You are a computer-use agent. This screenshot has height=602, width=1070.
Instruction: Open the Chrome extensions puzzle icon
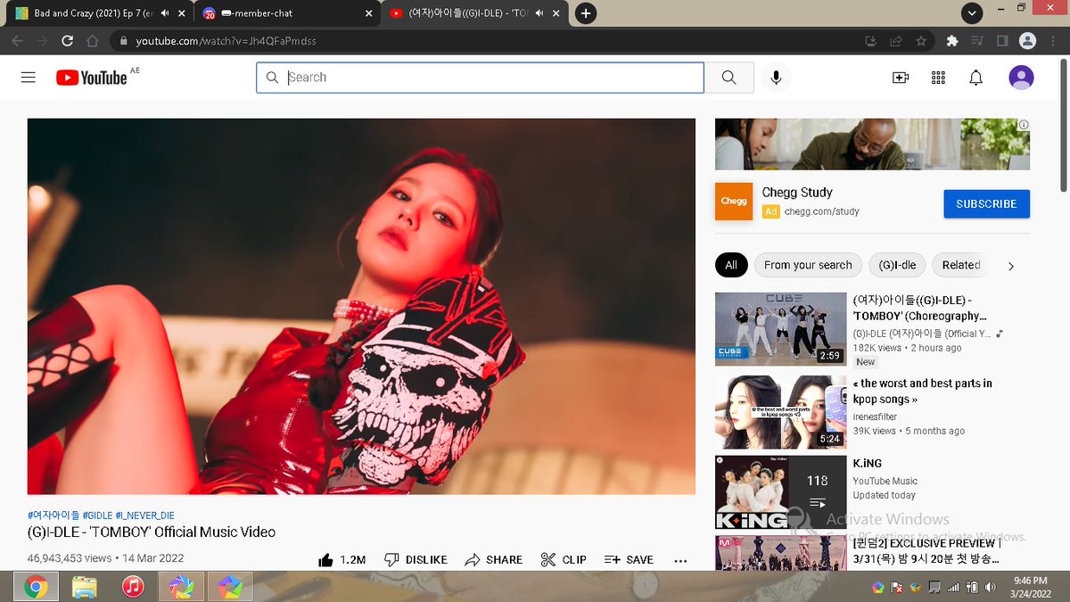[952, 41]
